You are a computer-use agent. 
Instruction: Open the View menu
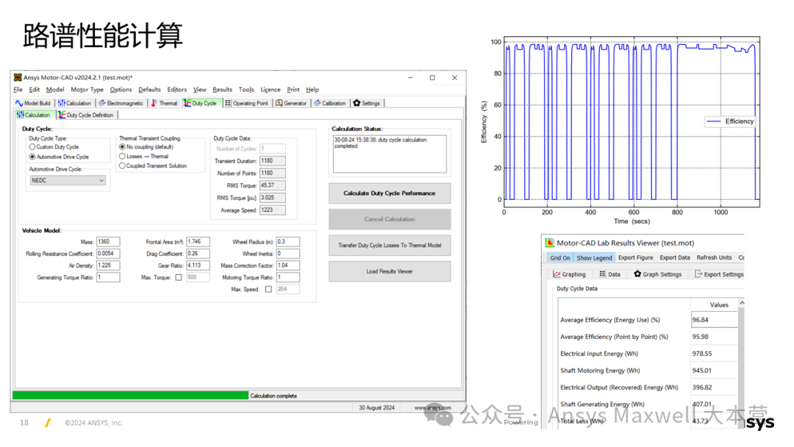click(x=199, y=90)
